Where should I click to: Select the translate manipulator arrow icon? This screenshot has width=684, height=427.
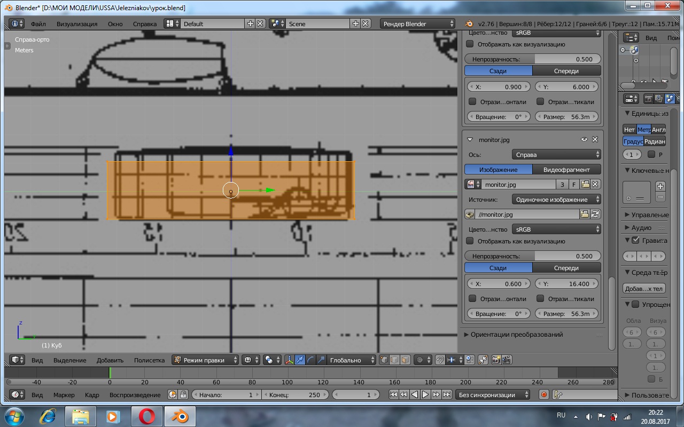[300, 360]
